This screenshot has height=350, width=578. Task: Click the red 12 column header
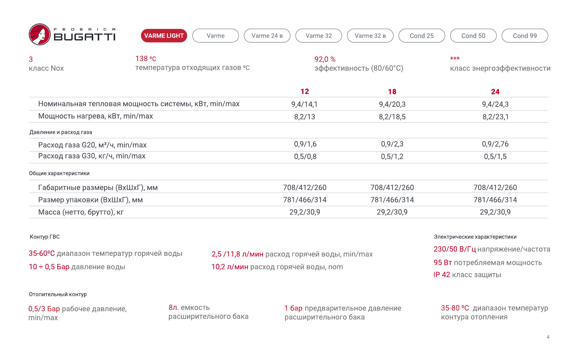pos(305,92)
